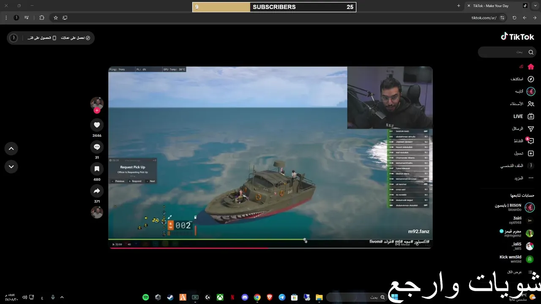The width and height of the screenshot is (541, 304).
Task: Click the #fivem hashtag in caption
Action: pyautogui.click(x=375, y=242)
